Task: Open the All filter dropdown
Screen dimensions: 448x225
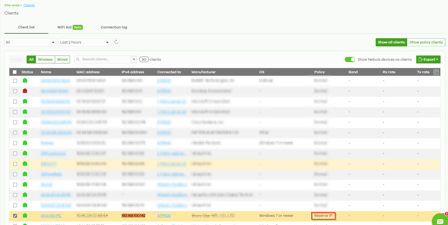Action: pyautogui.click(x=31, y=42)
